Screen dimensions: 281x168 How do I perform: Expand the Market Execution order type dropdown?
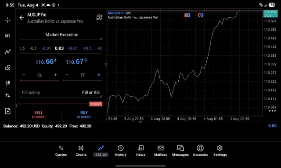pyautogui.click(x=61, y=35)
